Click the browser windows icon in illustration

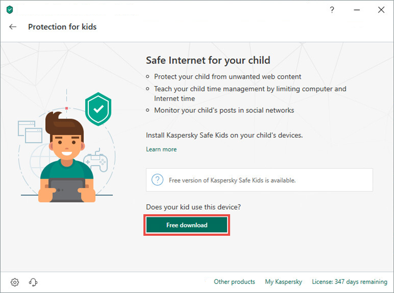click(x=28, y=132)
